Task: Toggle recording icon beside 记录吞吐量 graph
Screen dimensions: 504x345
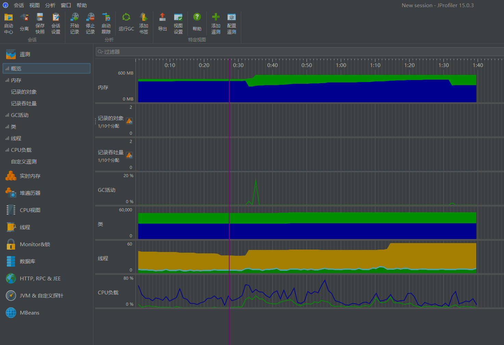Action: 129,155
